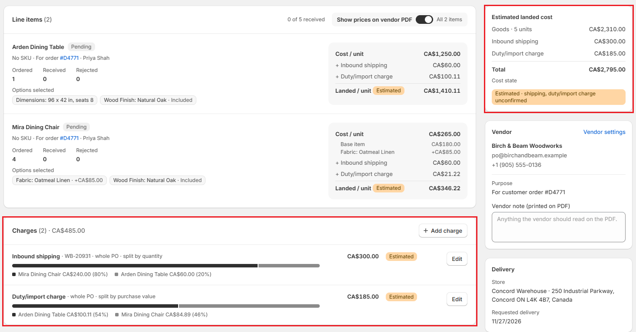Open order #D4771 link under Mira Dining Chair

(69, 138)
